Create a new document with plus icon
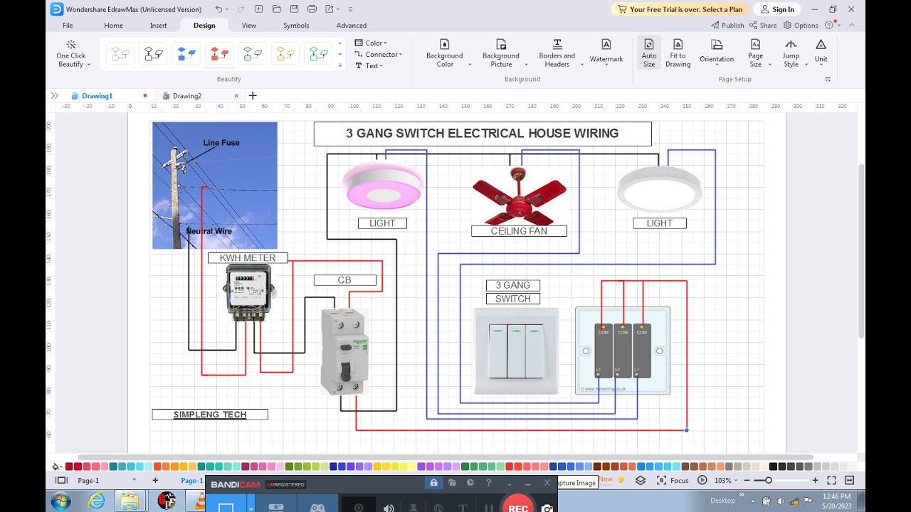Viewport: 911px width, 512px height. pos(258,9)
